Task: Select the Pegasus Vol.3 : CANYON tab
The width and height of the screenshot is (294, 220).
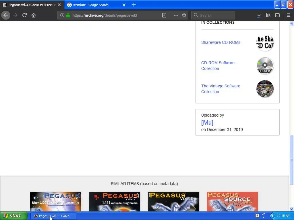Action: point(32,5)
